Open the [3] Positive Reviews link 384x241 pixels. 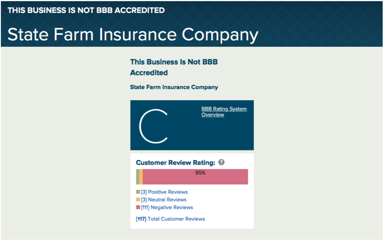[x=164, y=192]
